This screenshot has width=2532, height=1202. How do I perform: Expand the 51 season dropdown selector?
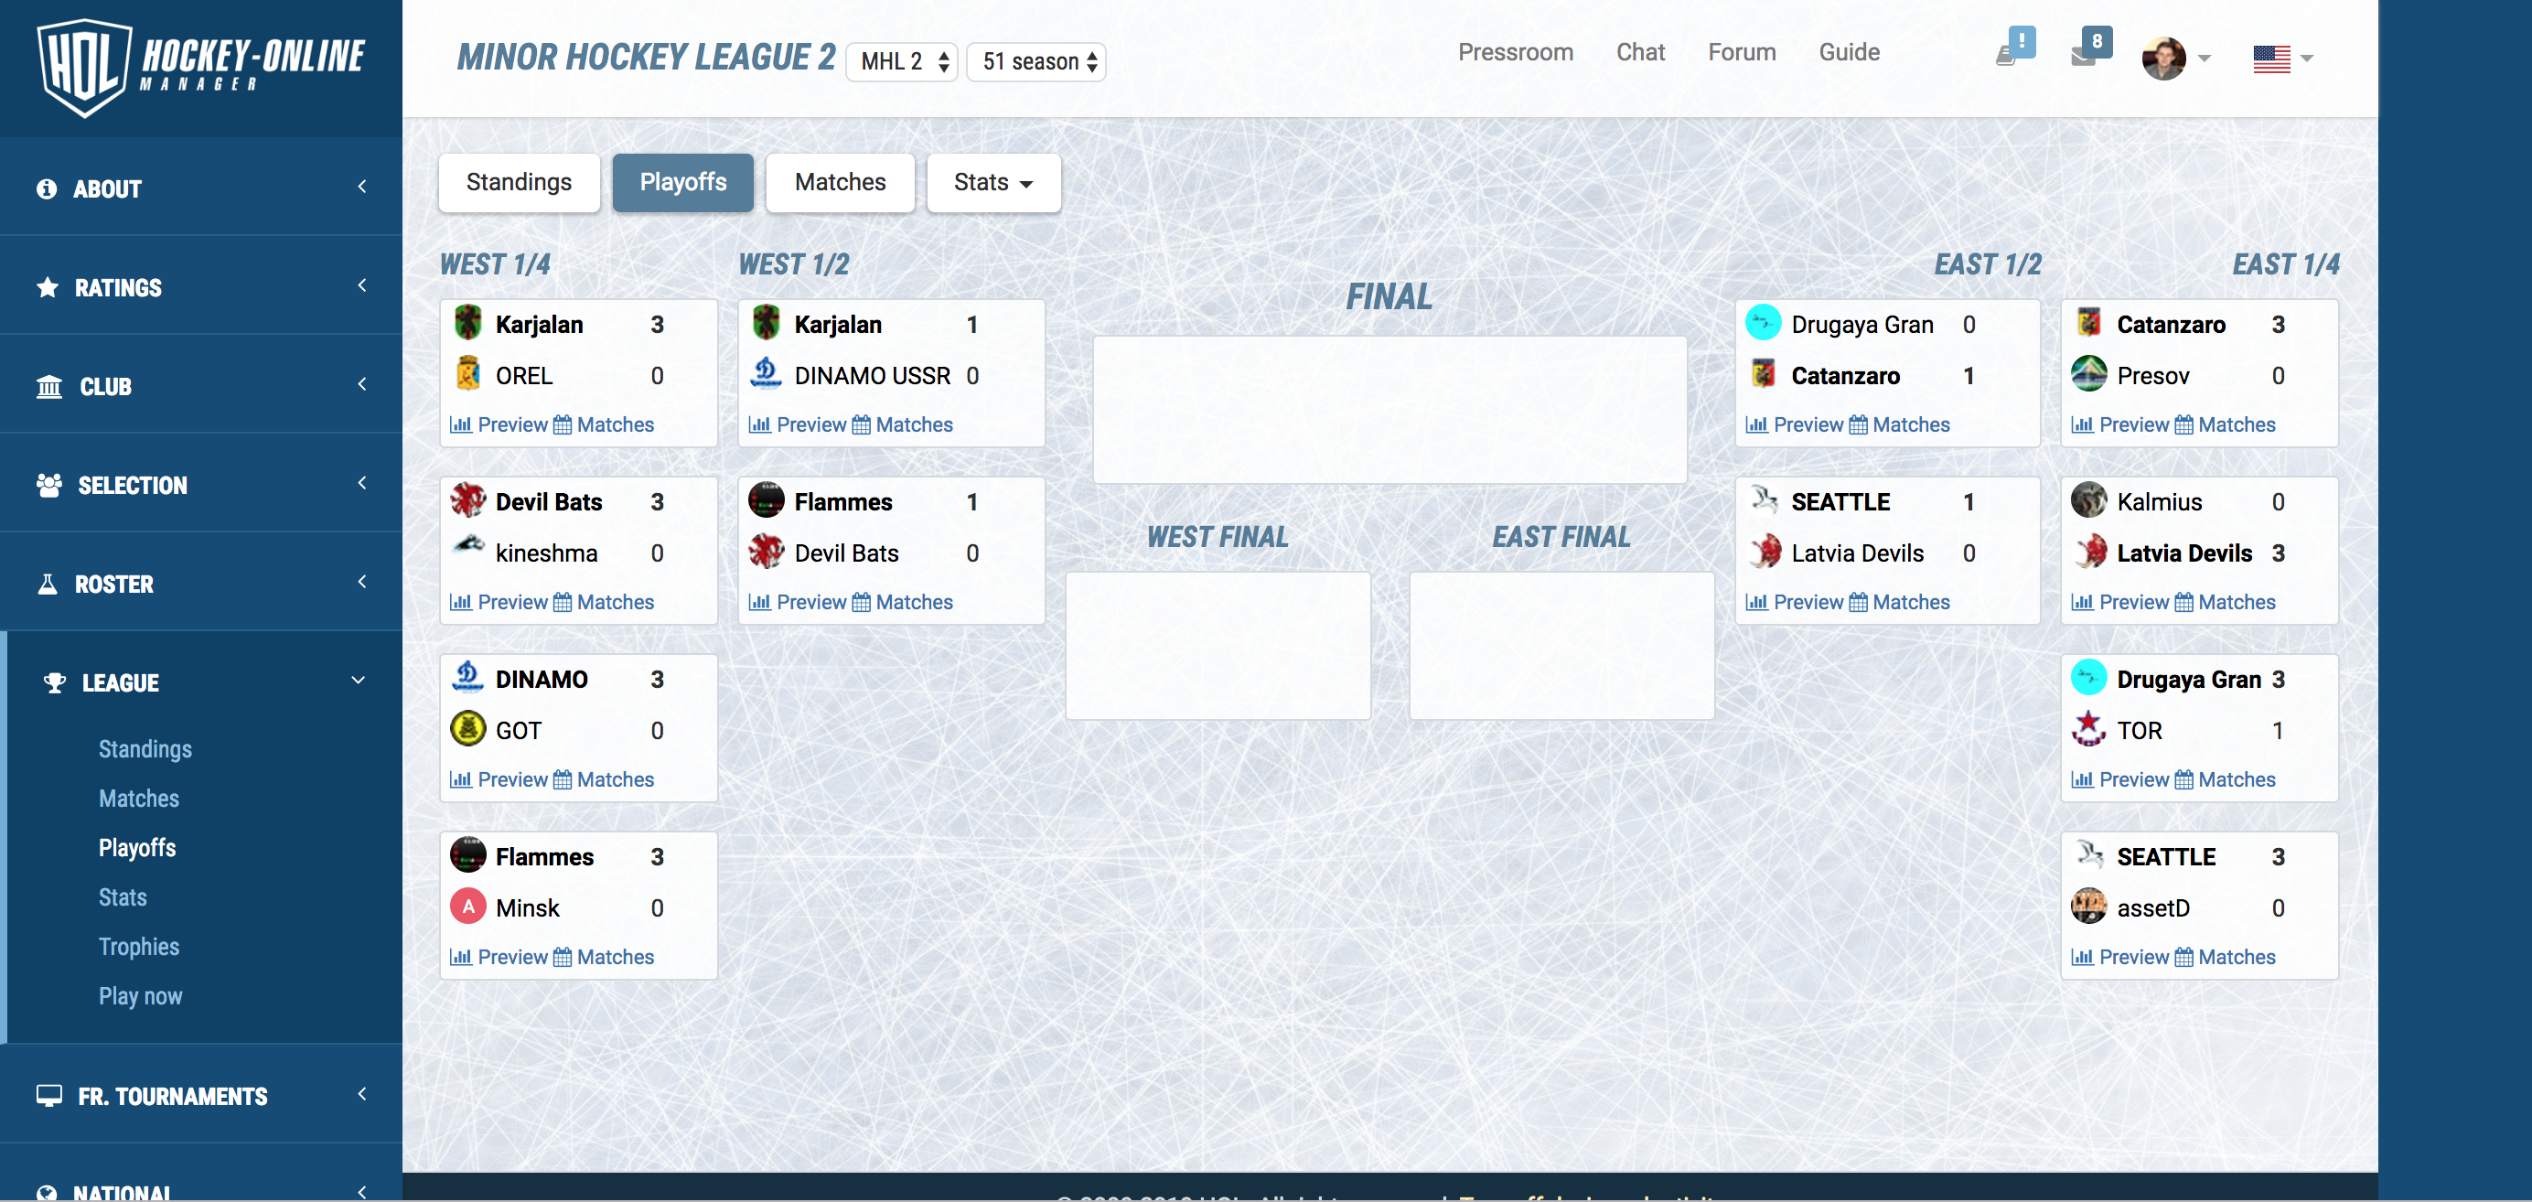tap(1038, 59)
